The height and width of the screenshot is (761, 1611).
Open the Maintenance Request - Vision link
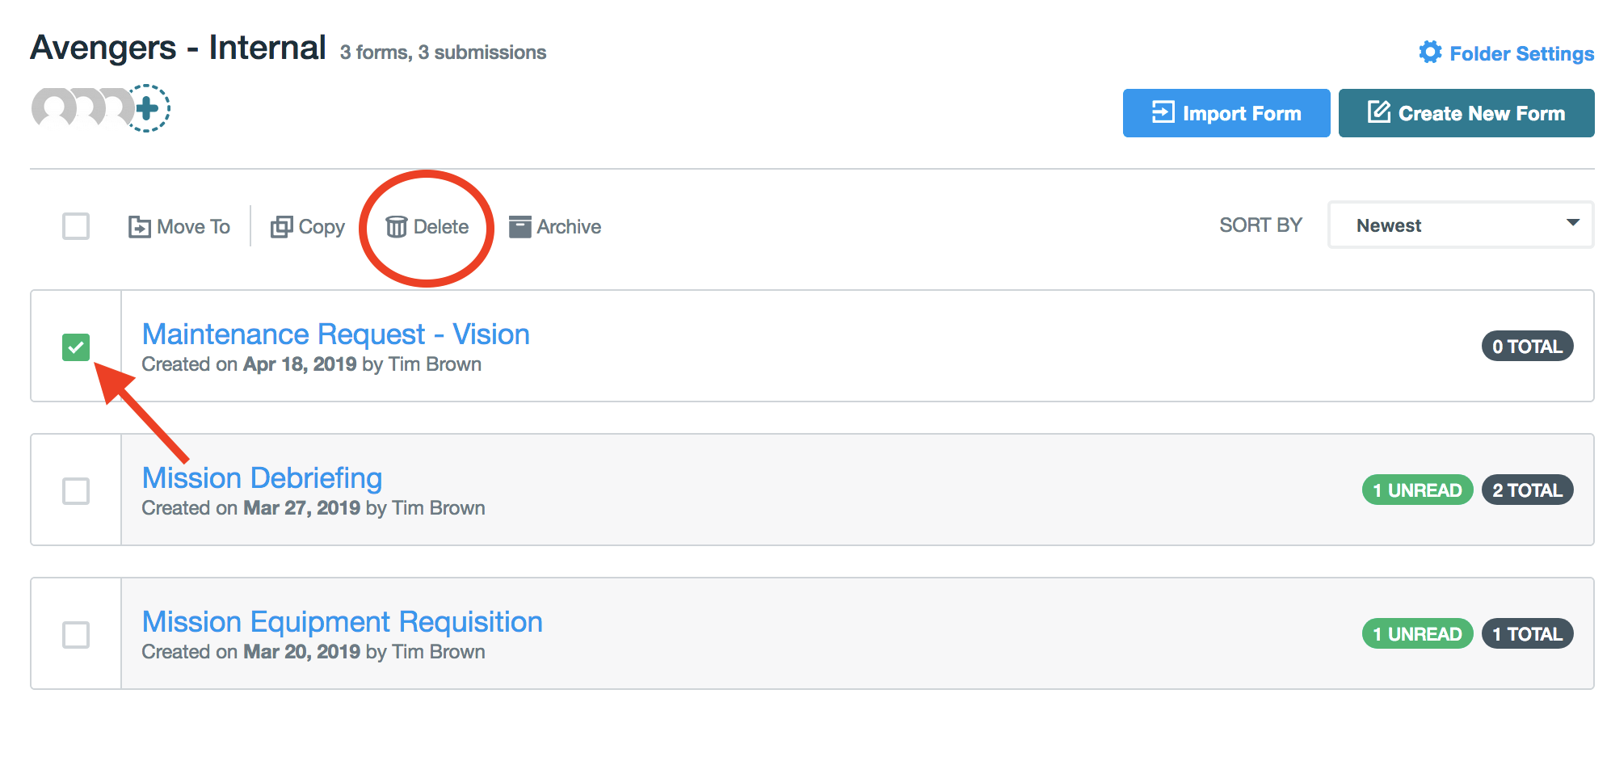pos(336,334)
